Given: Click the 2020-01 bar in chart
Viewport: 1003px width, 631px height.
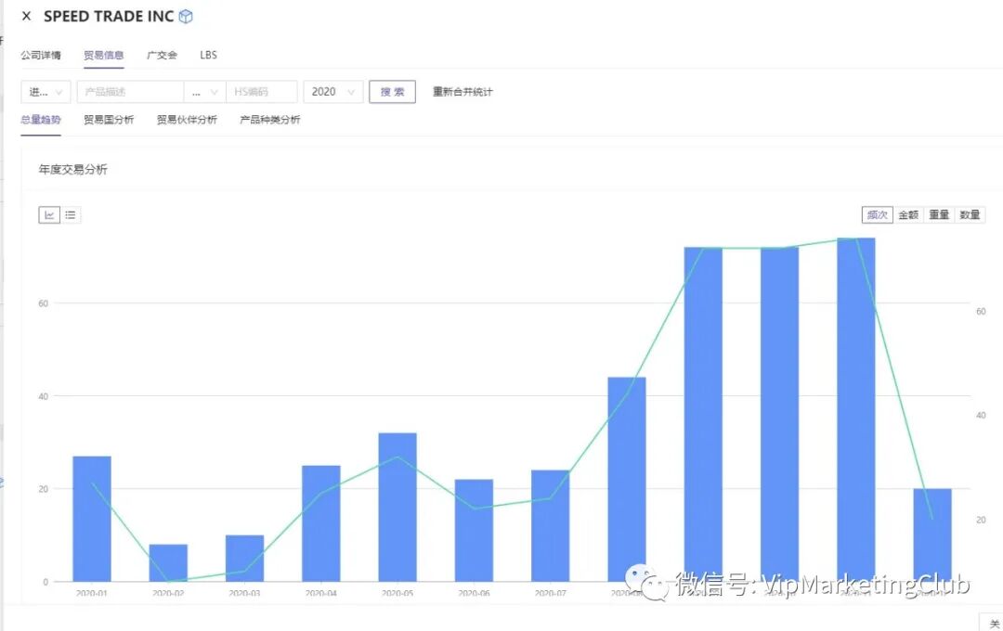Looking at the screenshot, I should [92, 519].
